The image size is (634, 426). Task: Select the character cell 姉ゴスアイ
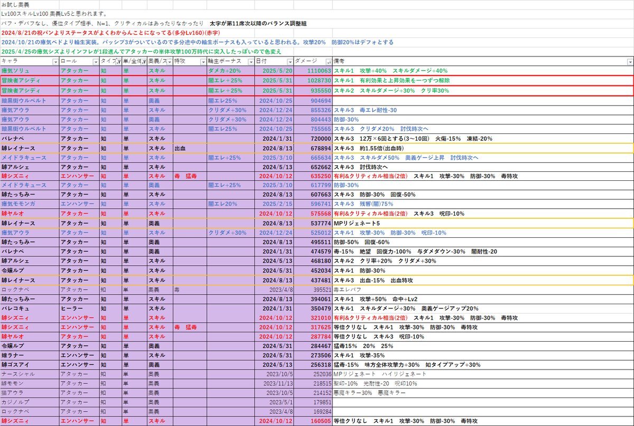[29, 365]
